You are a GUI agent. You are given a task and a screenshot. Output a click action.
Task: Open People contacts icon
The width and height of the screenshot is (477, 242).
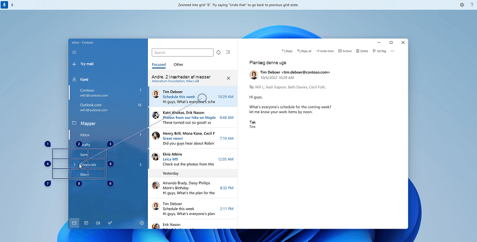point(98,223)
